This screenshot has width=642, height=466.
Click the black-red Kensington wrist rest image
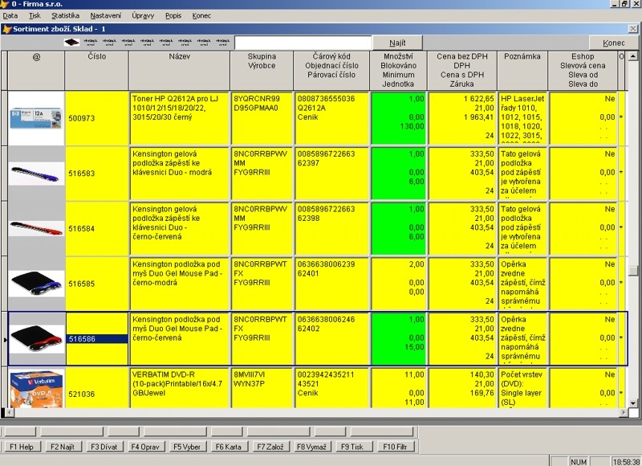[x=36, y=228]
